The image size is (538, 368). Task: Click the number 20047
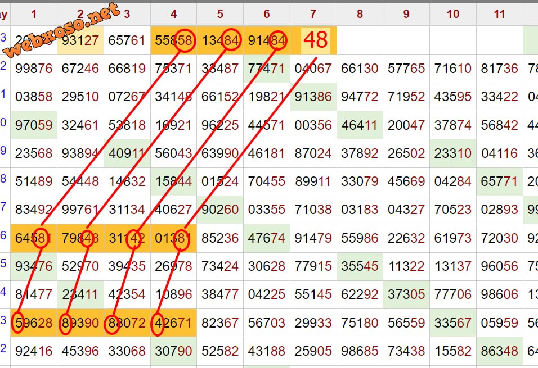406,125
